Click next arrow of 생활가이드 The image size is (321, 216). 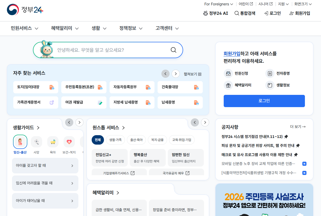[x=79, y=122]
